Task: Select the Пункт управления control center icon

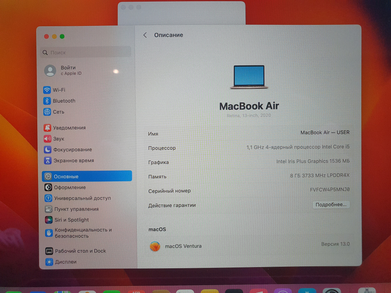Action: pos(48,209)
